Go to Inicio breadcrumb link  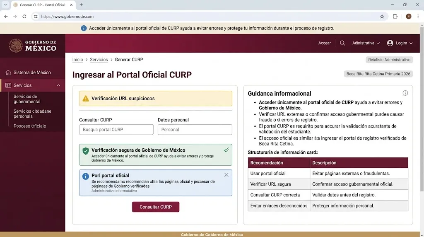coord(77,60)
